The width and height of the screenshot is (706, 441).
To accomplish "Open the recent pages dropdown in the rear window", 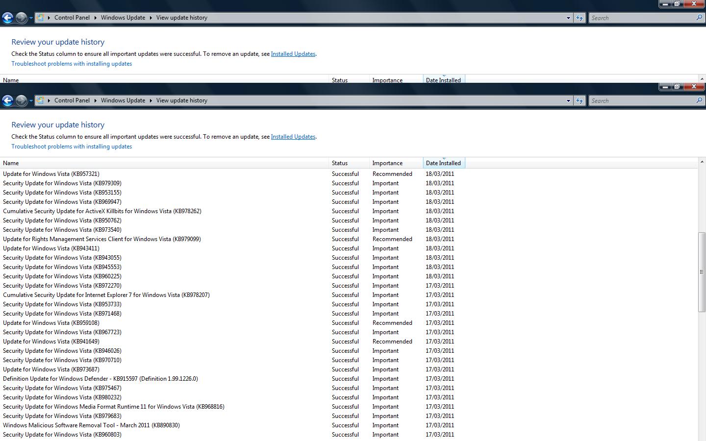I will coord(31,18).
